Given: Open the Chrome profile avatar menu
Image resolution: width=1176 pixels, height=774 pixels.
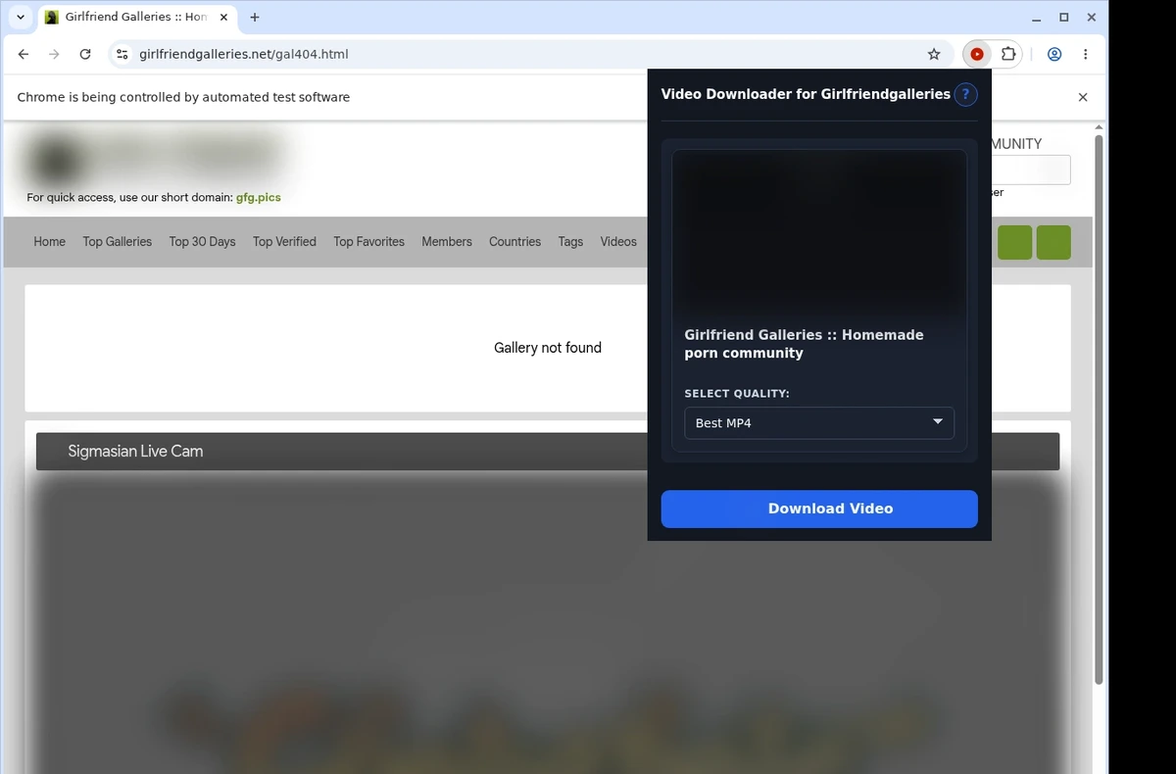Looking at the screenshot, I should tap(1054, 55).
